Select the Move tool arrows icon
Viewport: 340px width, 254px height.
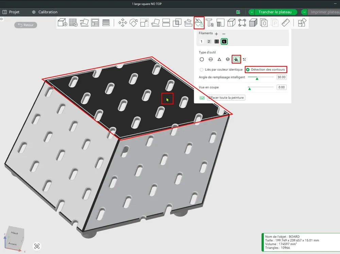point(123,22)
